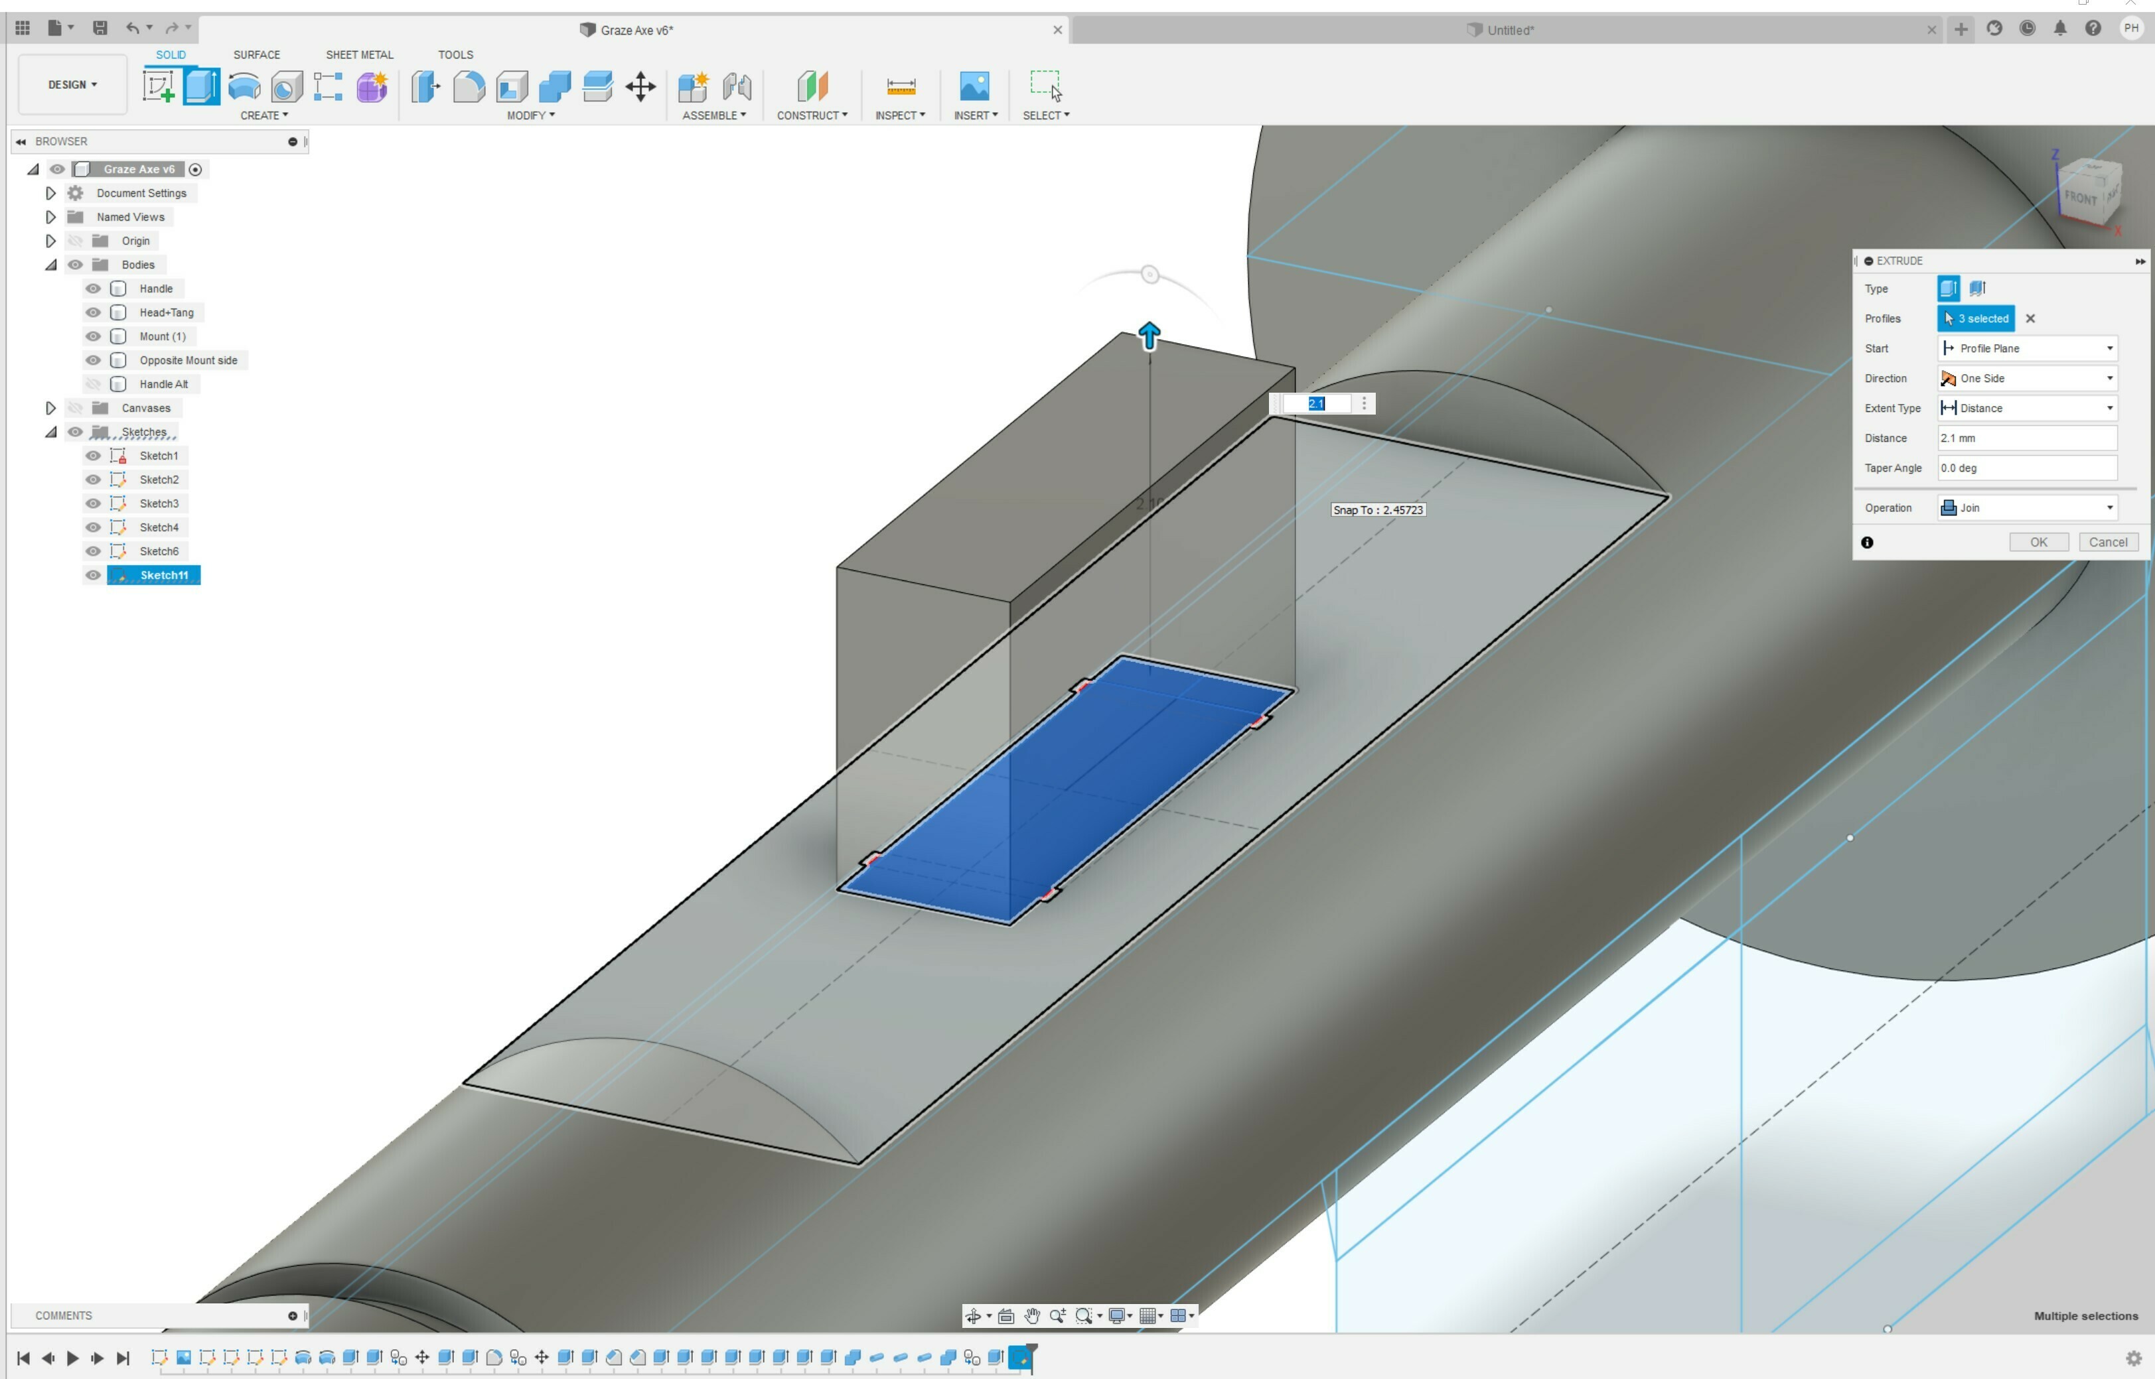Click OK in the Extrude dialog
The image size is (2155, 1379).
2038,542
